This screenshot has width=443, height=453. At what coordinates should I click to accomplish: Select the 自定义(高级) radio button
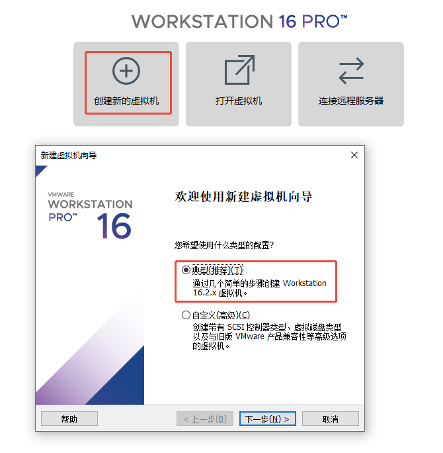tap(186, 315)
